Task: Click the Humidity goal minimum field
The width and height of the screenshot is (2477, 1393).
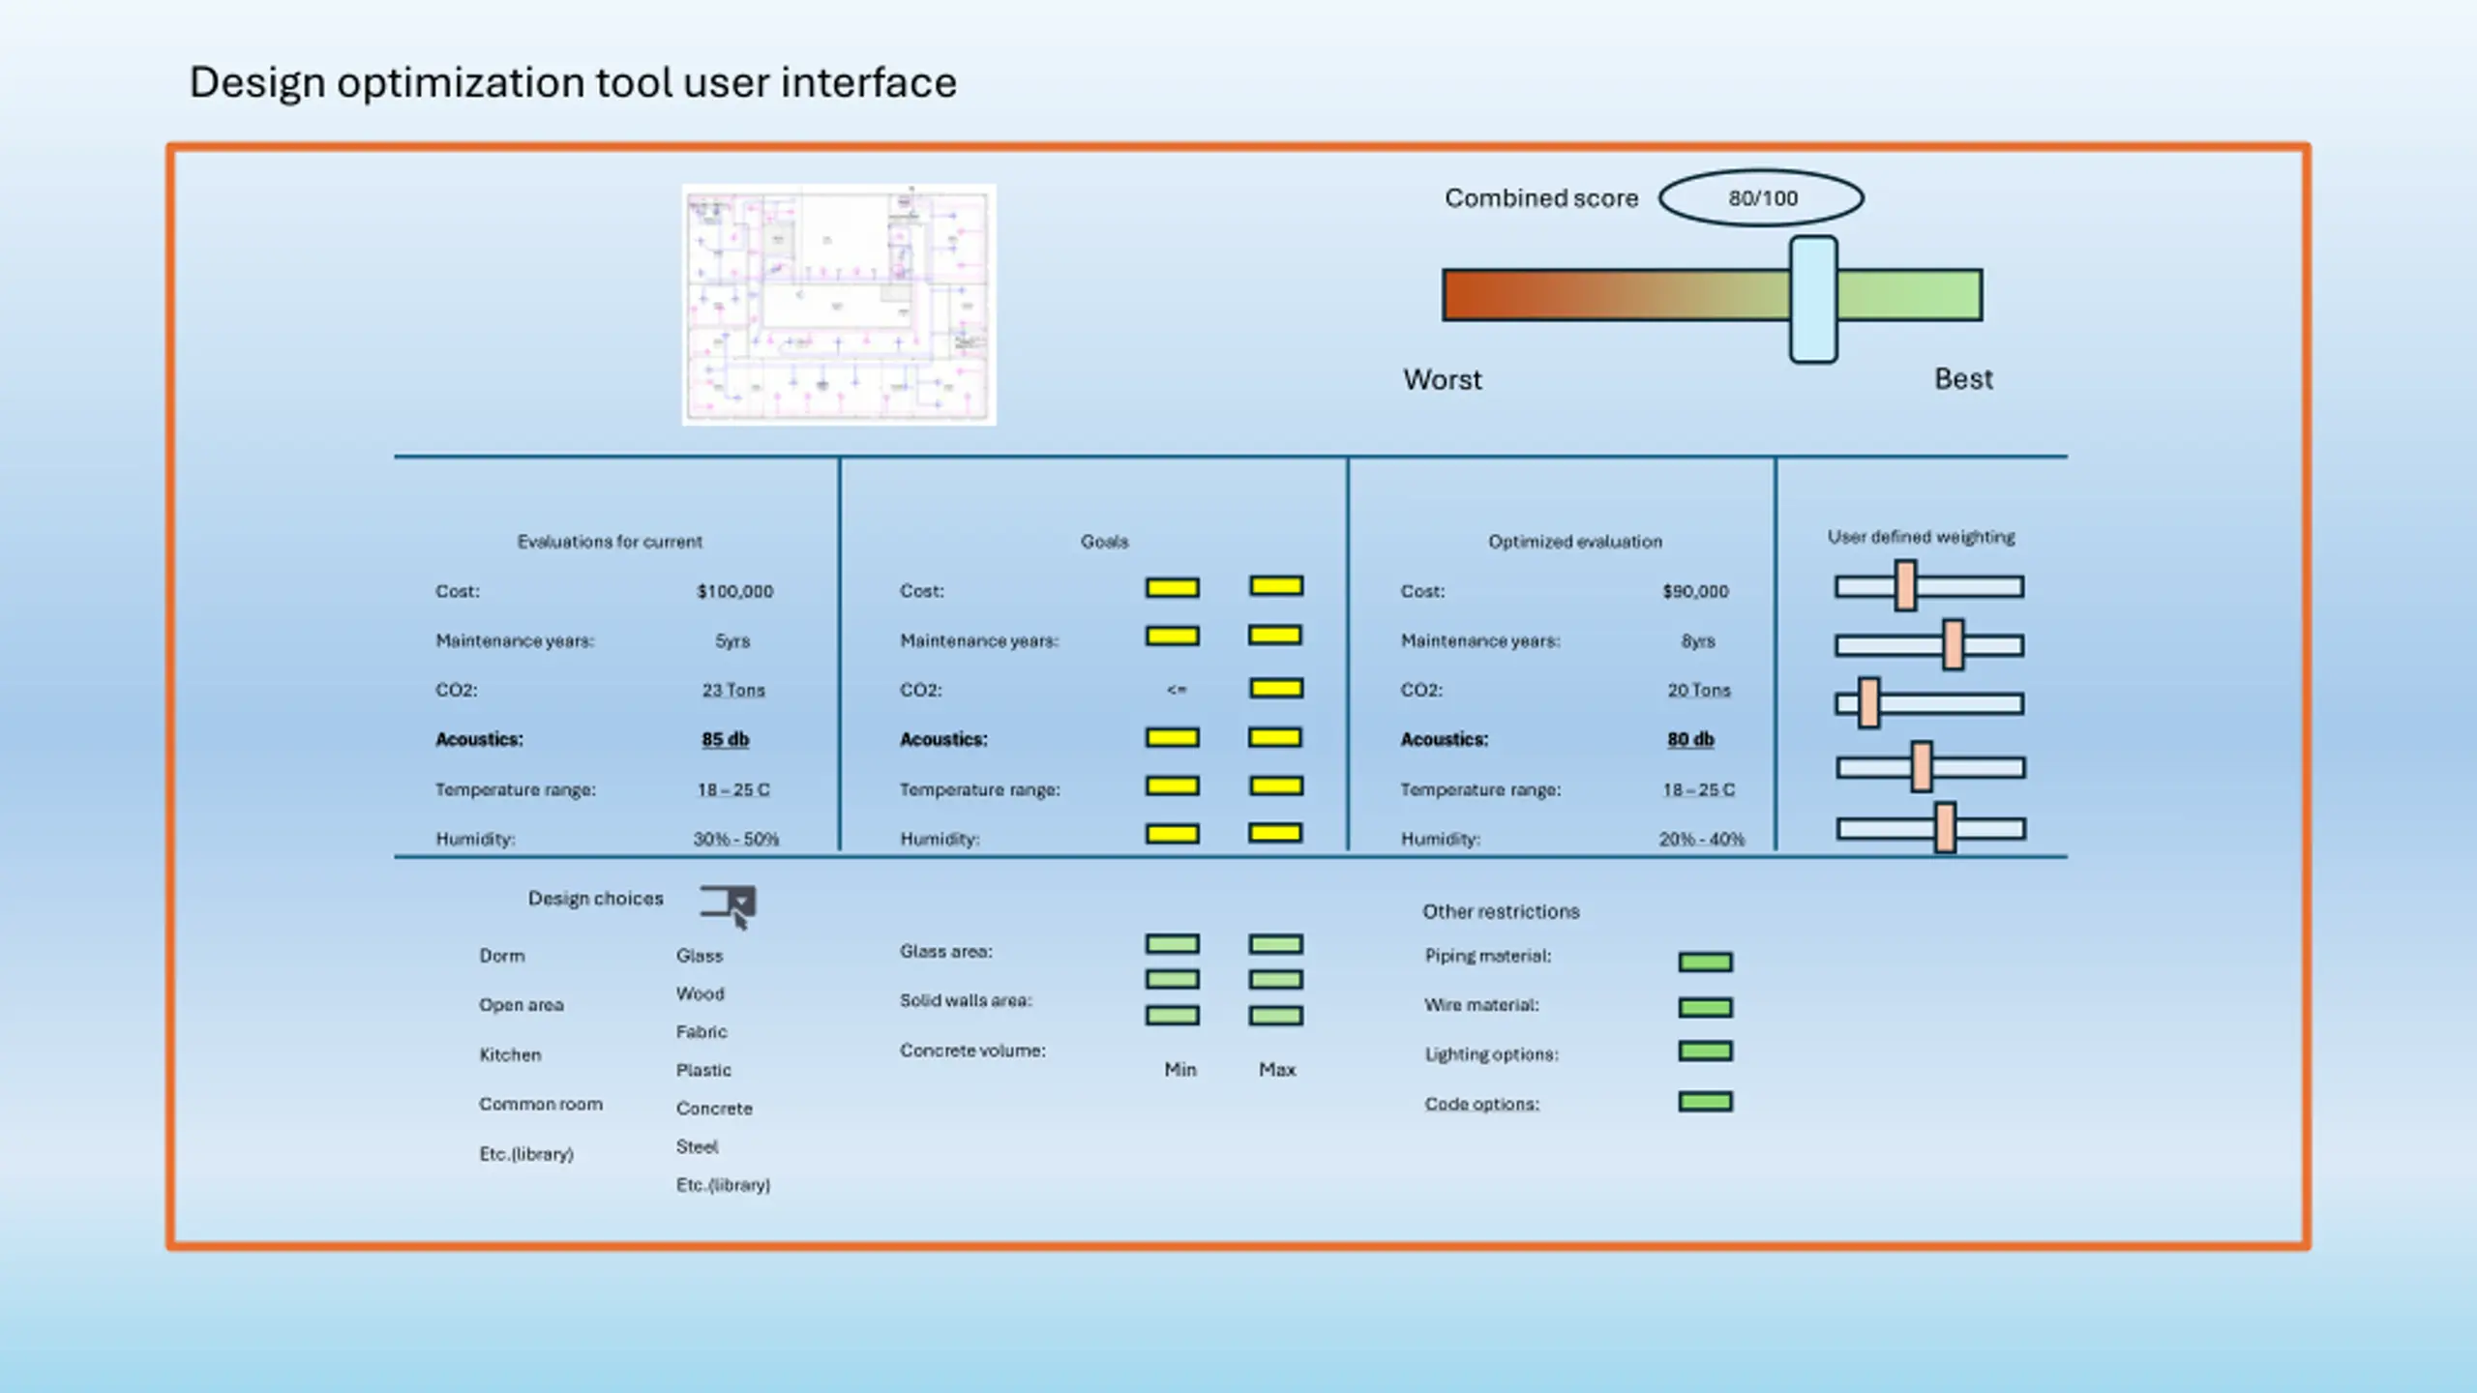Action: (1173, 833)
